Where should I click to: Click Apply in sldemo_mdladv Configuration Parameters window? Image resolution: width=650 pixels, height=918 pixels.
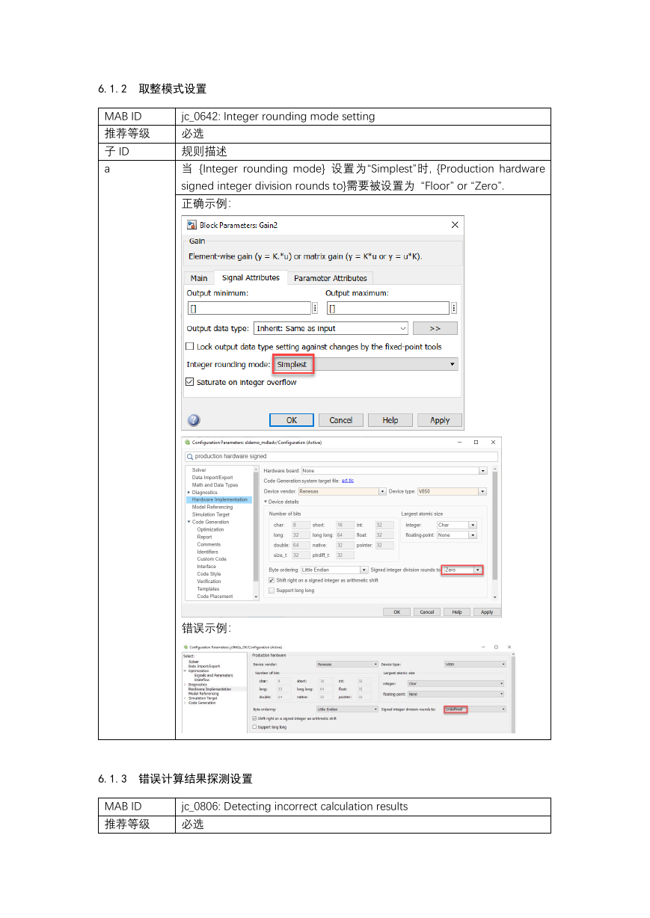click(487, 612)
